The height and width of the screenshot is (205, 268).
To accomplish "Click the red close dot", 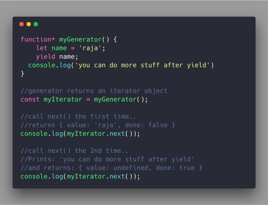I will 21,24.
